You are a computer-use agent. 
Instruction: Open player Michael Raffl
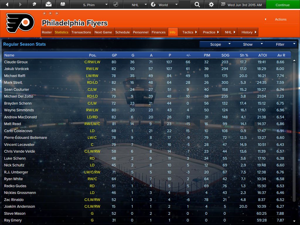coord(15,76)
